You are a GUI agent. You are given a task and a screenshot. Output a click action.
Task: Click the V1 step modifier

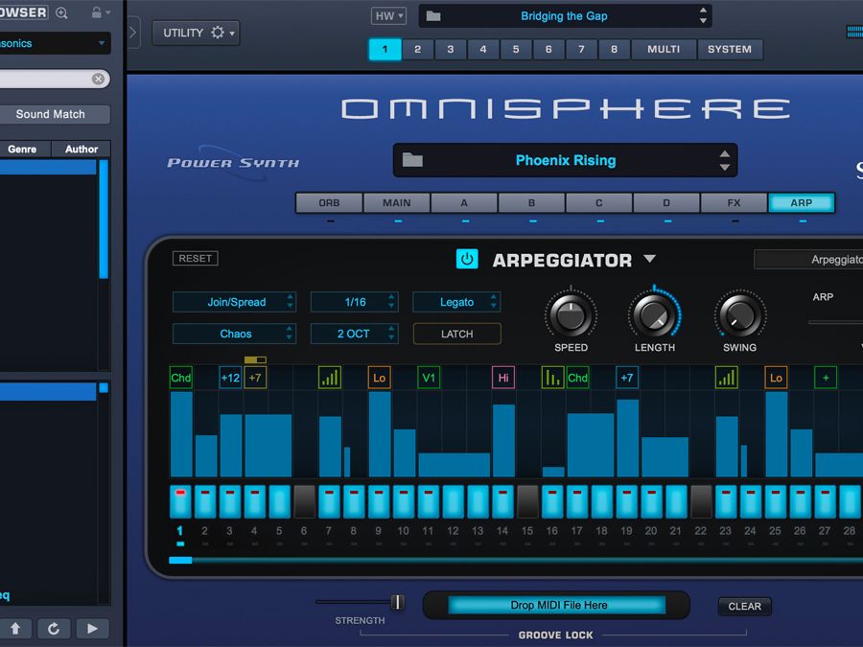click(429, 378)
